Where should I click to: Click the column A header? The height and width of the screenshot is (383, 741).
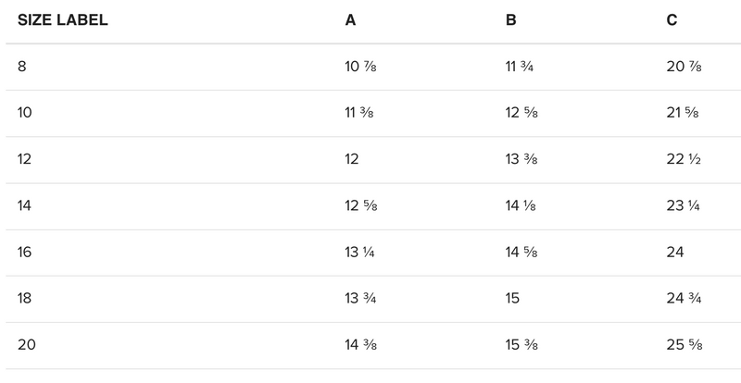tap(350, 20)
